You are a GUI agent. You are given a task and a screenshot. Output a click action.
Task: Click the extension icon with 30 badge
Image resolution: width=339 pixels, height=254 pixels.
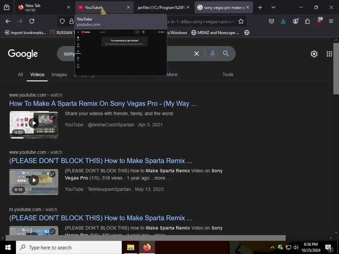319,21
